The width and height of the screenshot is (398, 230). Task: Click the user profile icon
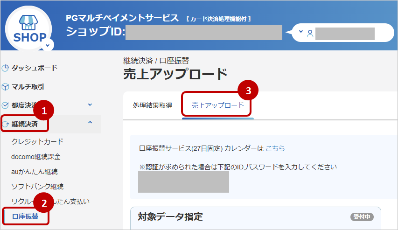[x=310, y=33]
